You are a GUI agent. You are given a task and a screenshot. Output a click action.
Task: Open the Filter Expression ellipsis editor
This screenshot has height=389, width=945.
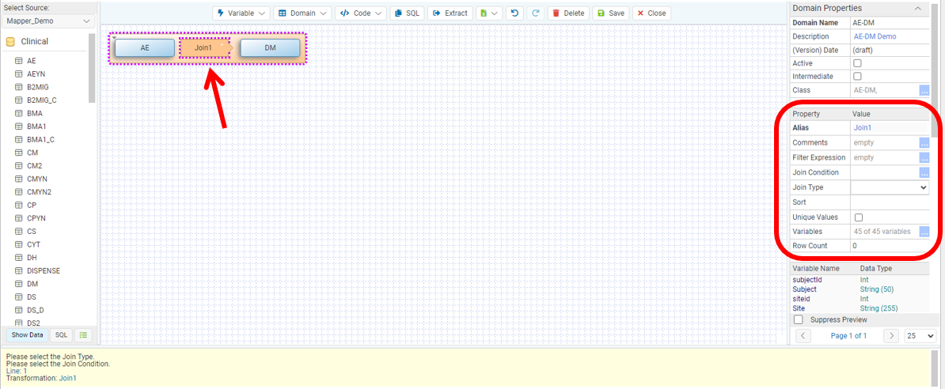pos(924,158)
